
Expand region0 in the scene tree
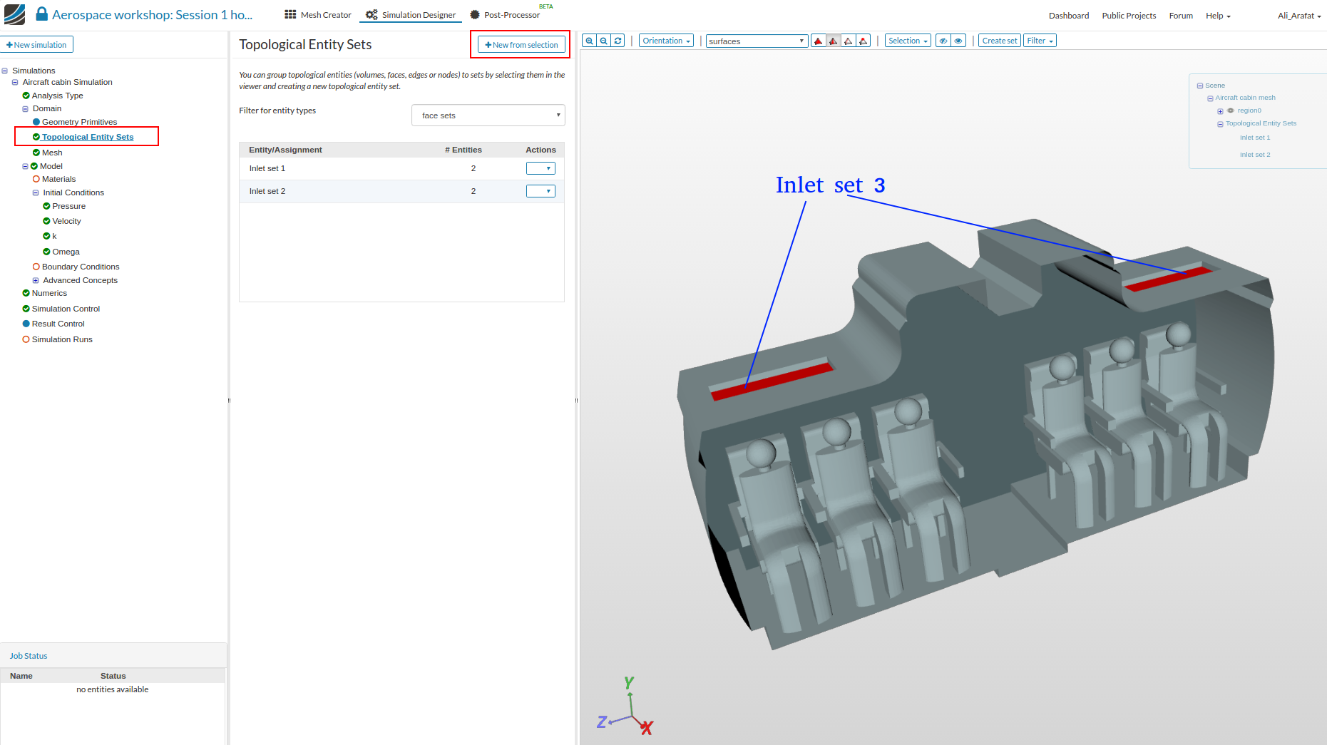(1220, 111)
